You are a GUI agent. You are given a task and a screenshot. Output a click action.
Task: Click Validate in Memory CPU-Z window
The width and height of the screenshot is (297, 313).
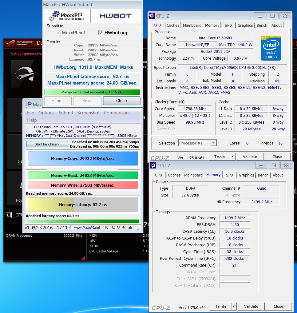pyautogui.click(x=251, y=307)
